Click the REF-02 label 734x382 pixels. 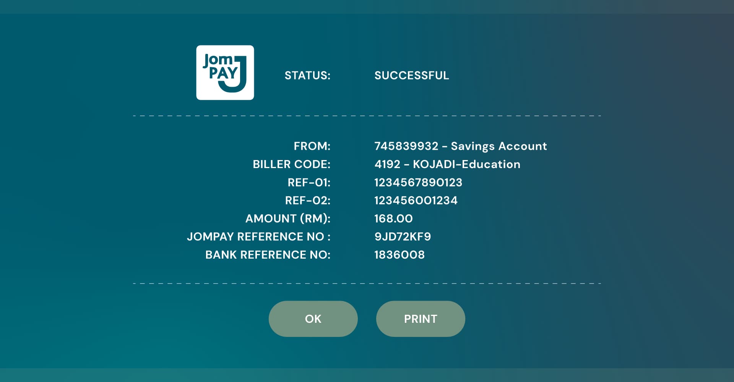pyautogui.click(x=308, y=201)
